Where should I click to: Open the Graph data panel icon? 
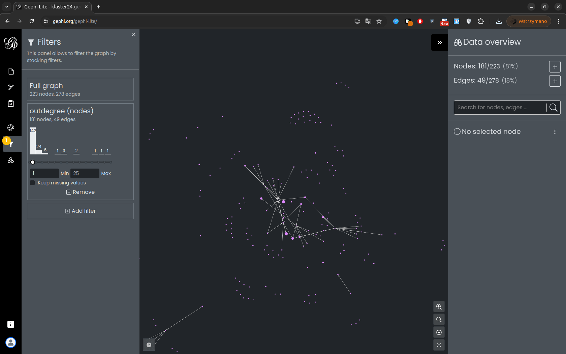point(11,87)
